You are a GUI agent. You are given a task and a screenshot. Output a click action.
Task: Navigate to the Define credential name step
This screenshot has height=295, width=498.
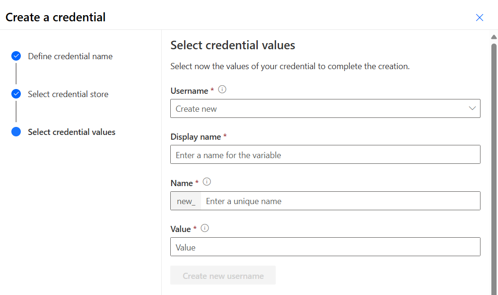click(x=70, y=56)
